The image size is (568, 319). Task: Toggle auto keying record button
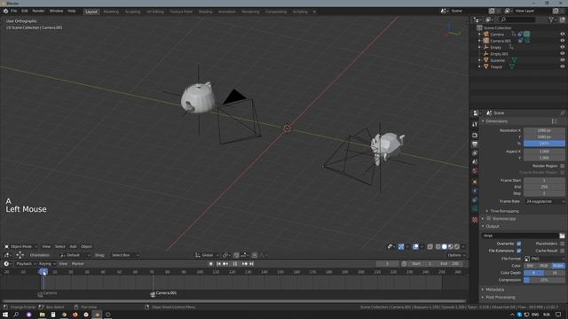point(211,264)
